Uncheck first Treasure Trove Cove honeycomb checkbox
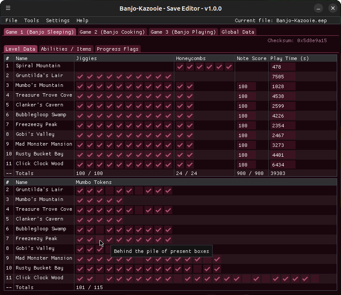The width and height of the screenshot is (341, 295). (x=180, y=96)
